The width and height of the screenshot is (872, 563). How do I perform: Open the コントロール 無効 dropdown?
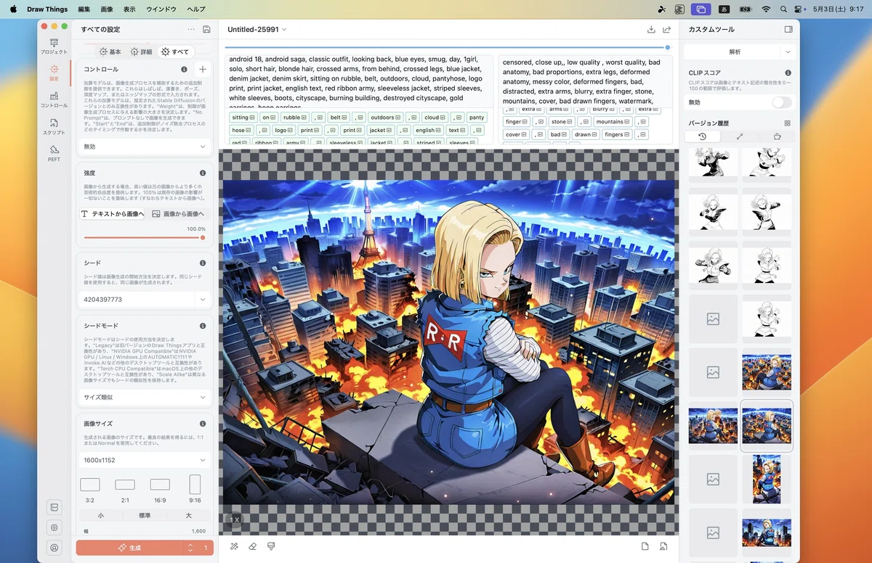pyautogui.click(x=145, y=146)
